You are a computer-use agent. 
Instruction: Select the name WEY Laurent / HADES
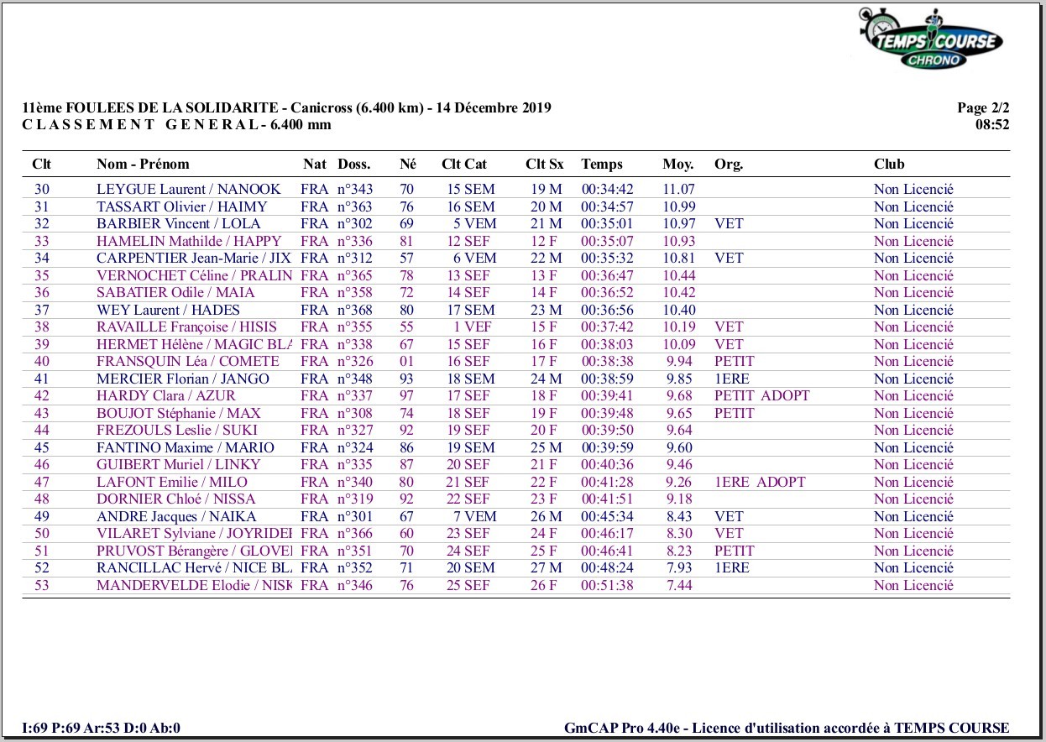coord(168,310)
